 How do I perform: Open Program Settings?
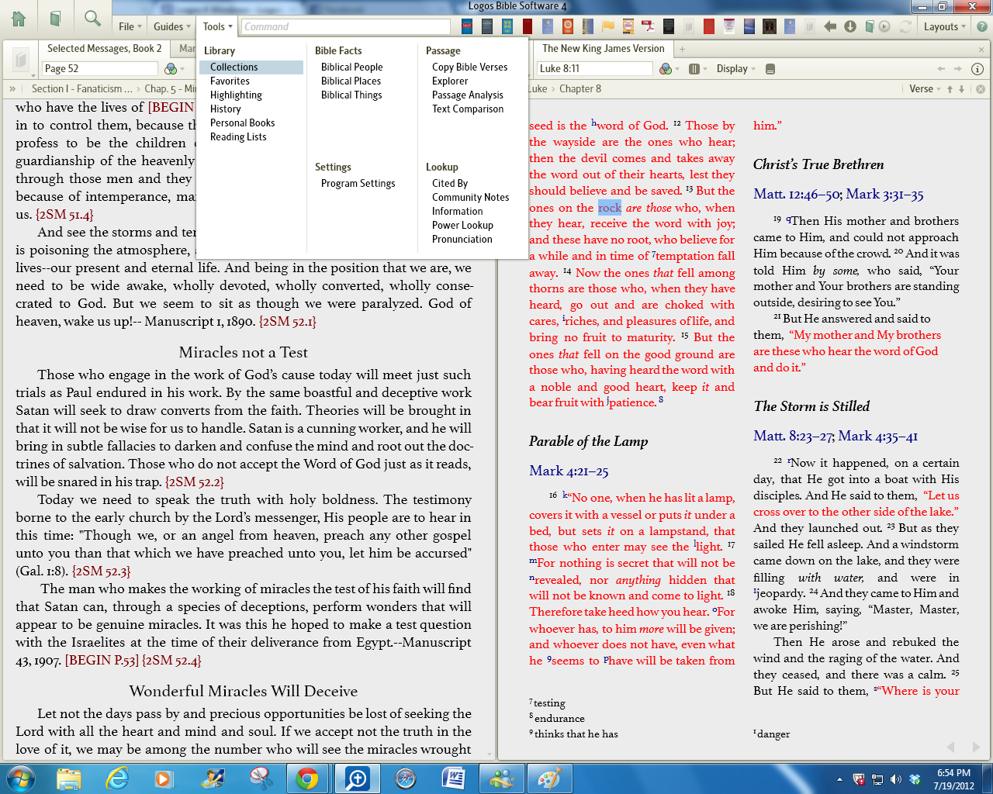click(x=358, y=184)
